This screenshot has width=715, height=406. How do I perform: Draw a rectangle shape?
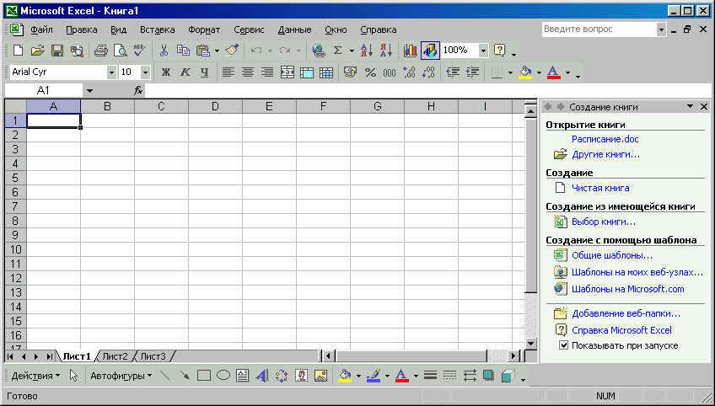click(203, 376)
